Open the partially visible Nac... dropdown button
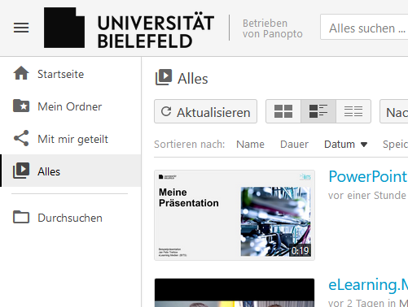The width and height of the screenshot is (408, 307). coord(393,111)
